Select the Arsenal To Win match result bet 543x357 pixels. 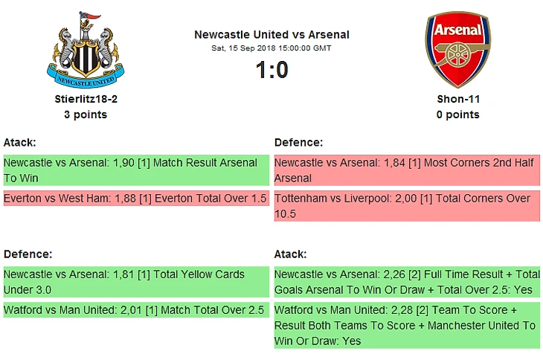[x=135, y=170]
